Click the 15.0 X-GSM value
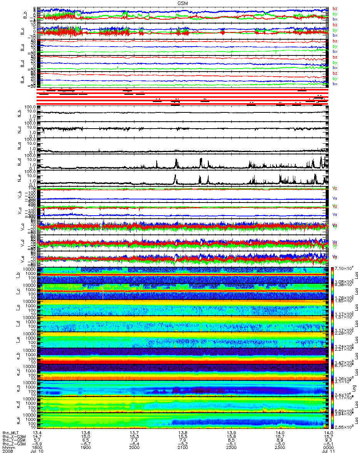Image resolution: width=358 pixels, height=462 pixels. (85, 437)
